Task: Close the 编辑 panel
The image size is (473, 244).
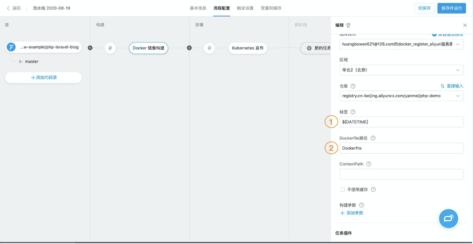Action: point(465,25)
